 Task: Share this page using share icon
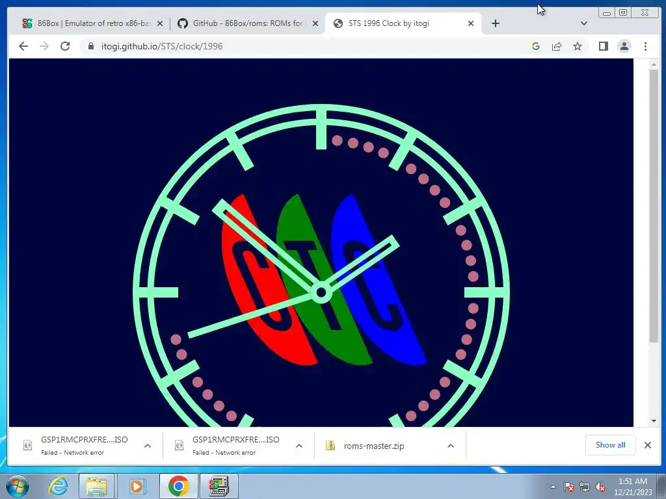pyautogui.click(x=557, y=46)
